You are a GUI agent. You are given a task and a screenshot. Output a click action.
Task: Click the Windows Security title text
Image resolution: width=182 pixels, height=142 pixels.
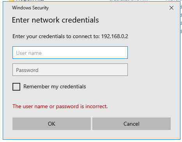click(30, 8)
